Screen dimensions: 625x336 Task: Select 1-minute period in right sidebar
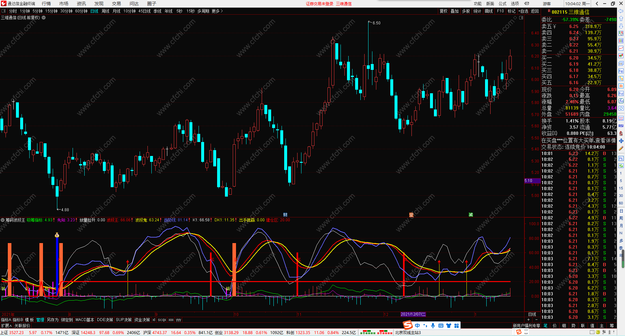[621, 173]
